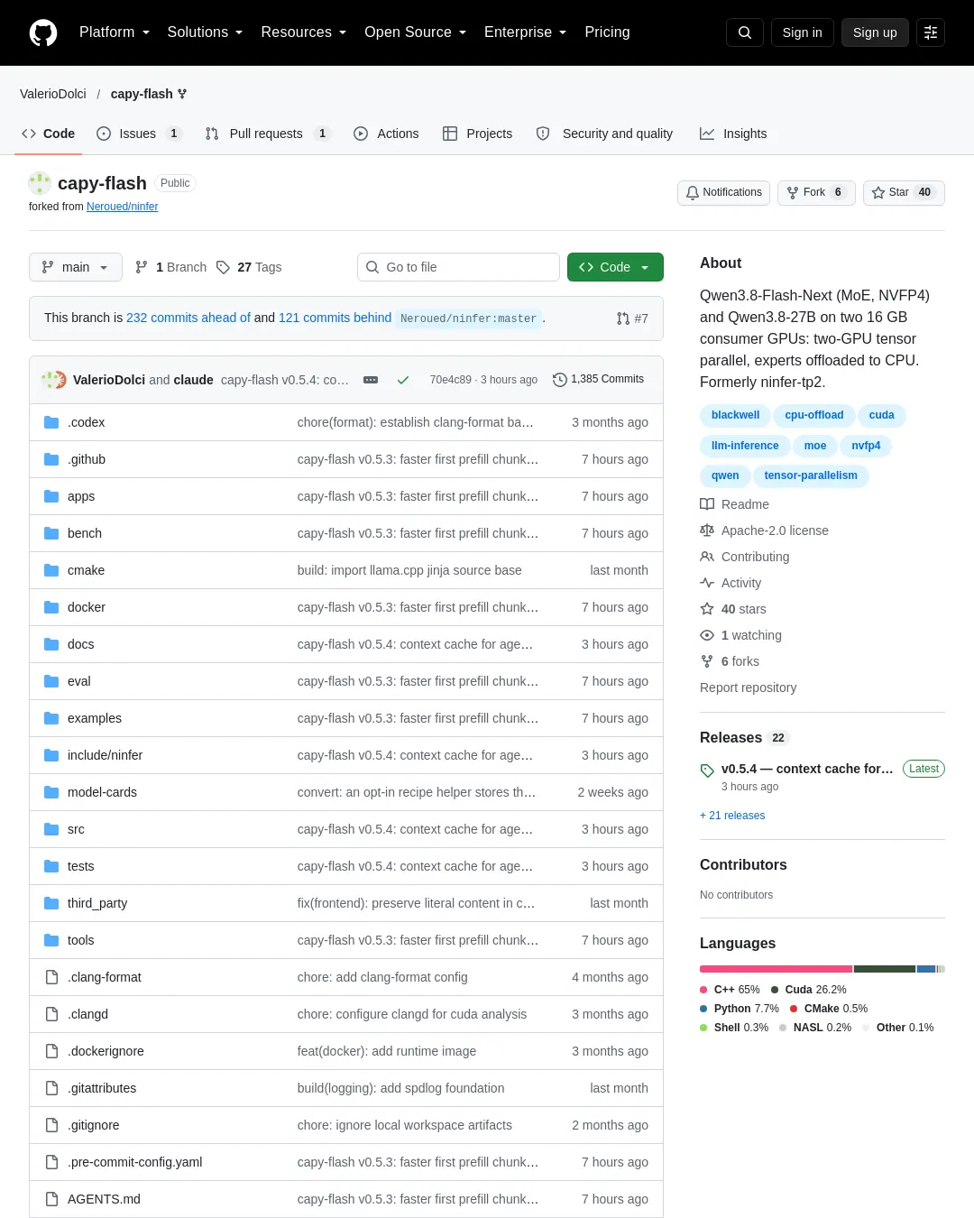Image resolution: width=974 pixels, height=1218 pixels.
Task: Click the Apache-2.0 license scale icon
Action: pos(707,531)
